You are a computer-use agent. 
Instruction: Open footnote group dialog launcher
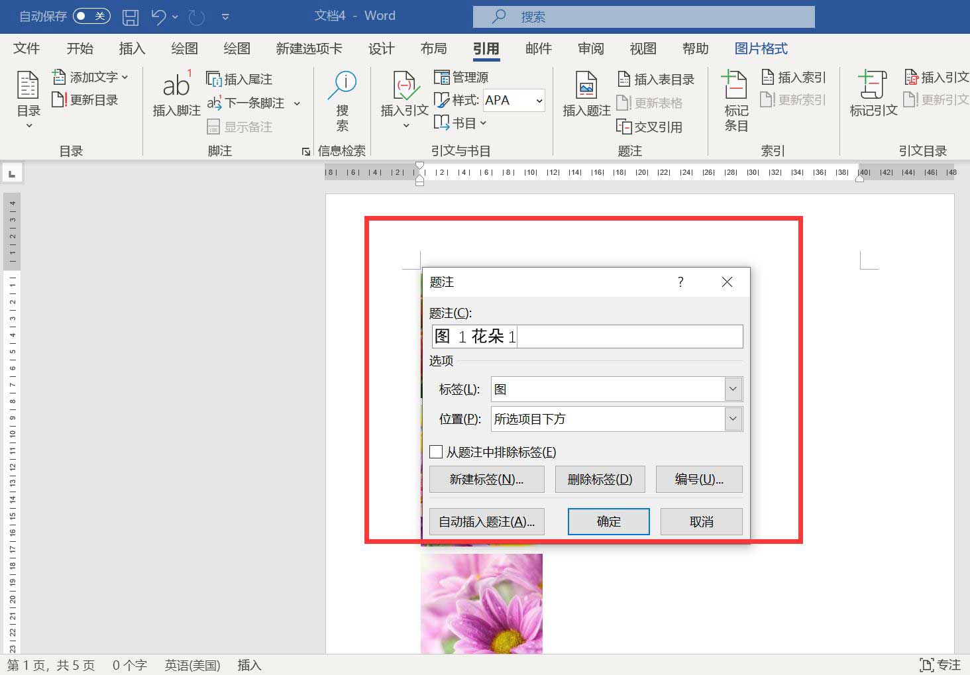(305, 152)
